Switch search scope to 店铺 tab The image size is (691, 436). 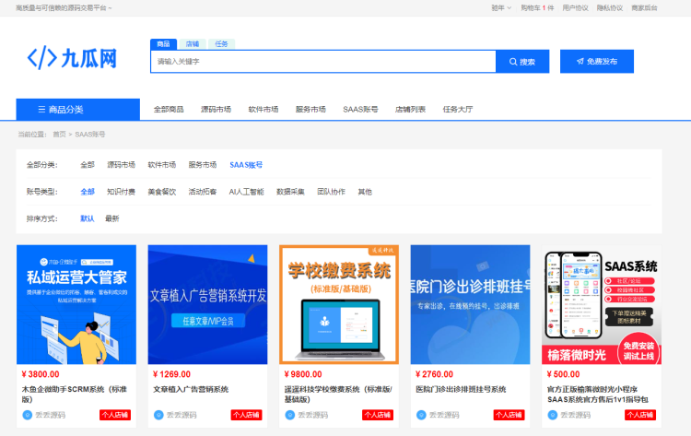click(x=192, y=43)
